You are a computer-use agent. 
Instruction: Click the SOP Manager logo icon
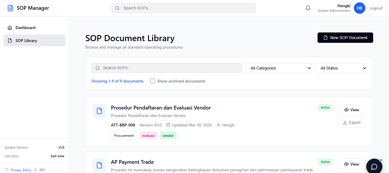(10, 8)
